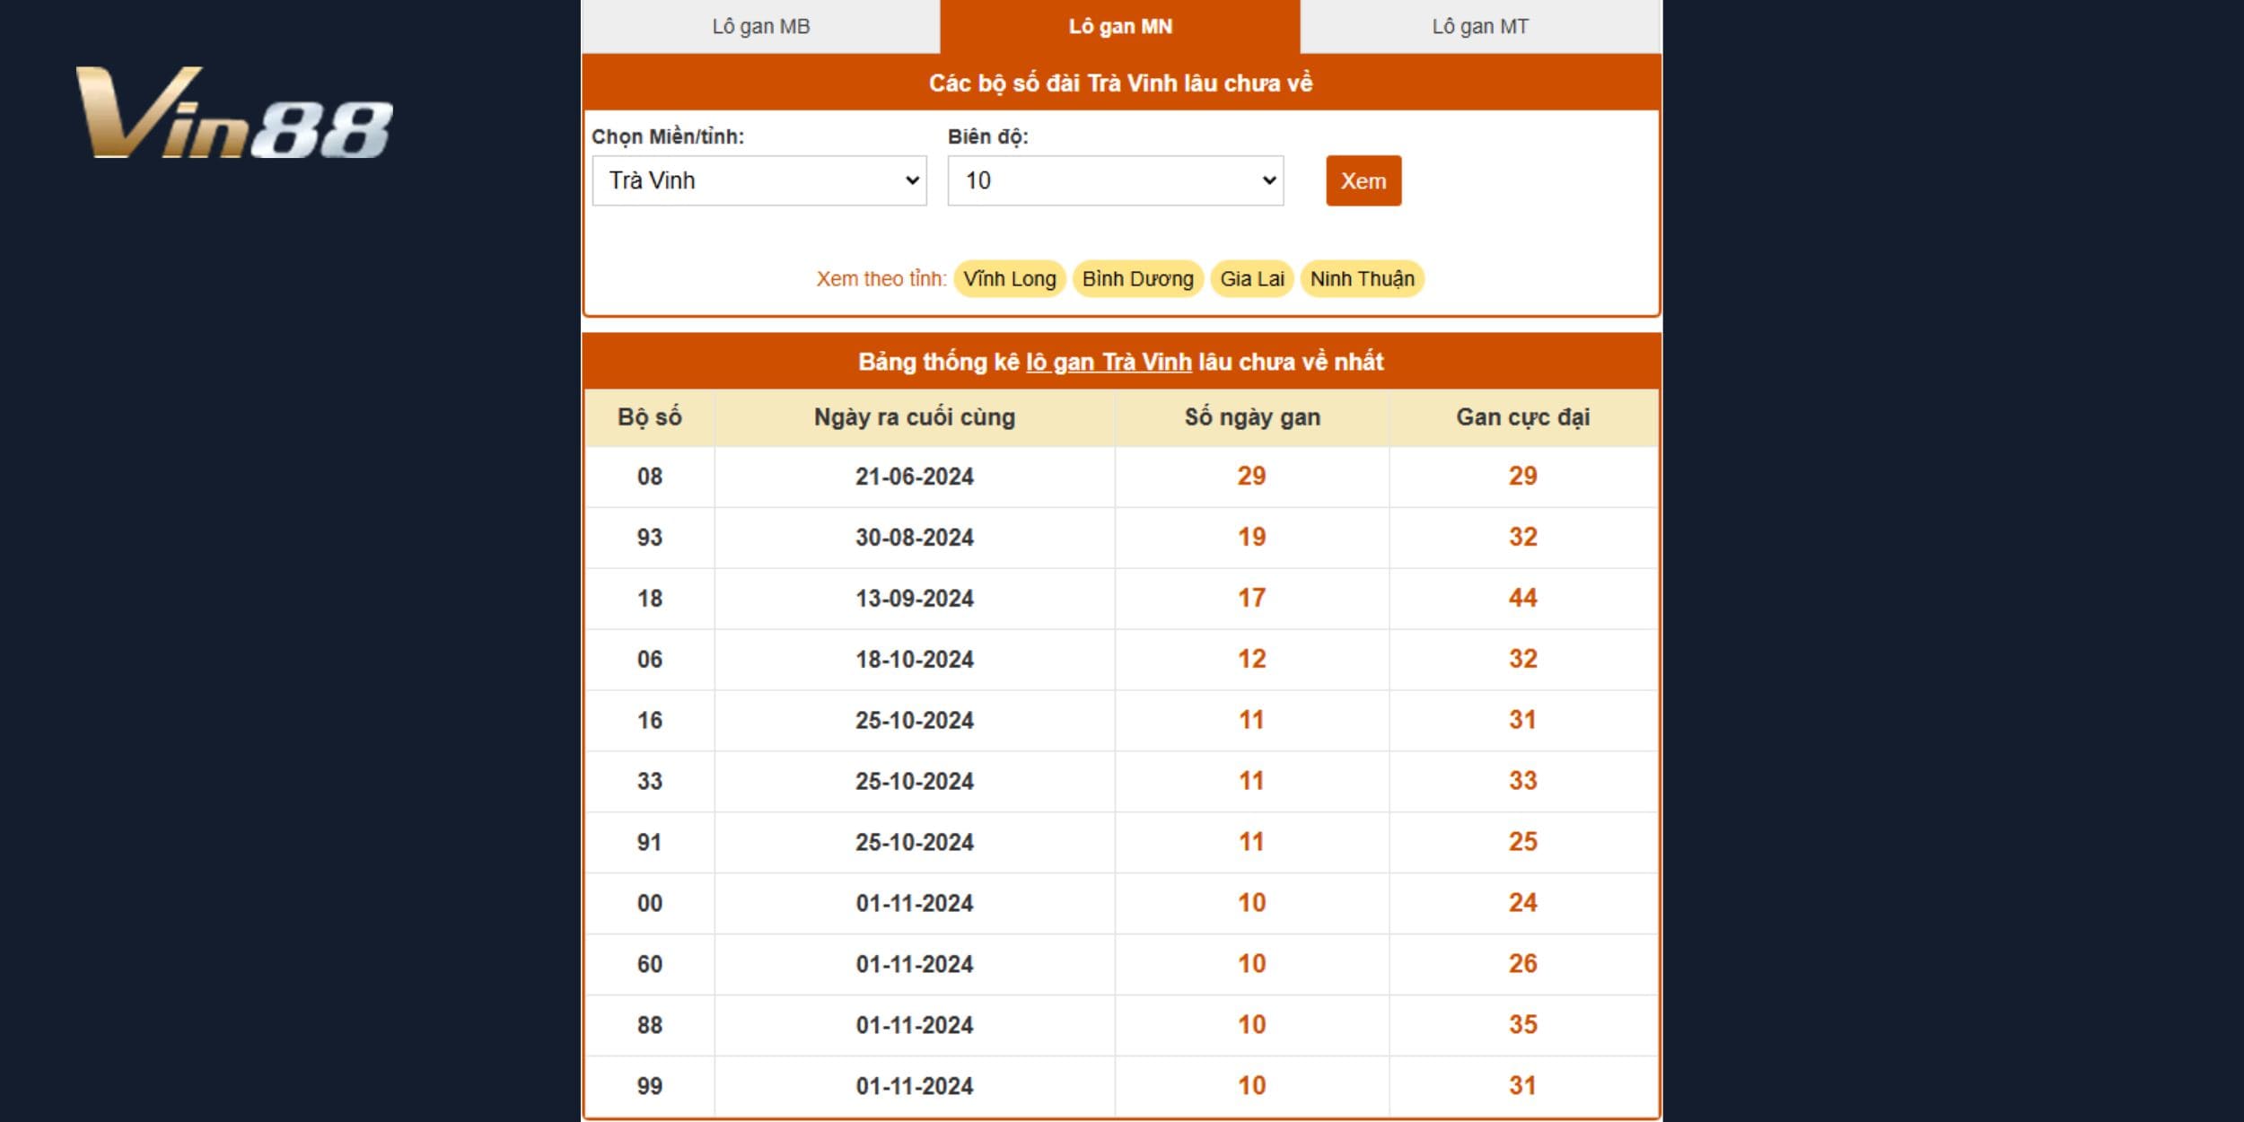Click the Gan cực đại column header
This screenshot has width=2244, height=1122.
[x=1523, y=417]
